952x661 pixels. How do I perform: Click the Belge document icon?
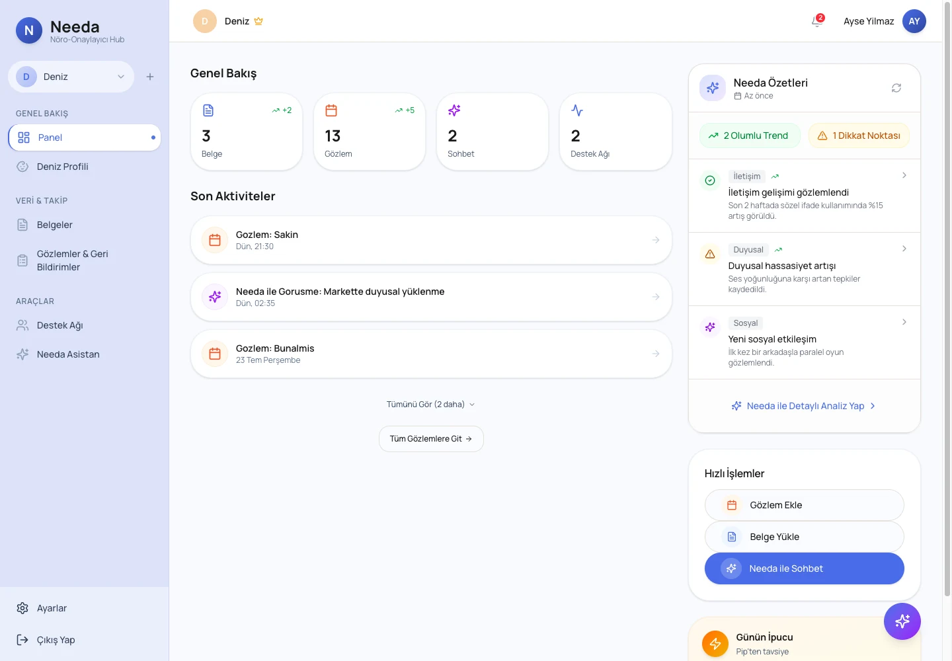coord(208,110)
